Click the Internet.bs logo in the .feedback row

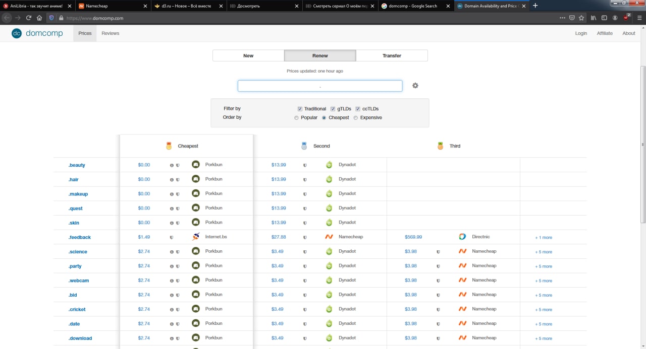[196, 237]
